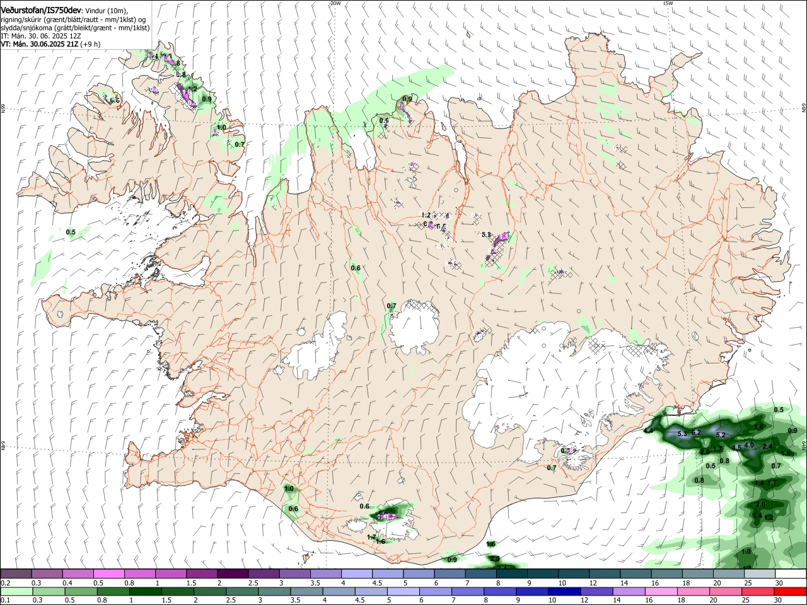Select the 'IT: Mán. 30. 06. 2025 12Z' line
The width and height of the screenshot is (807, 605).
tap(41, 36)
